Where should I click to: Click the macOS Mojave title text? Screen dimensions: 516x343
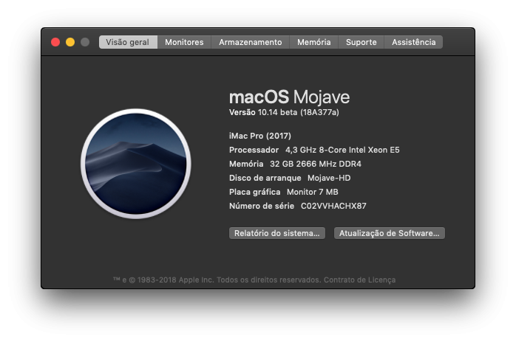click(x=289, y=97)
